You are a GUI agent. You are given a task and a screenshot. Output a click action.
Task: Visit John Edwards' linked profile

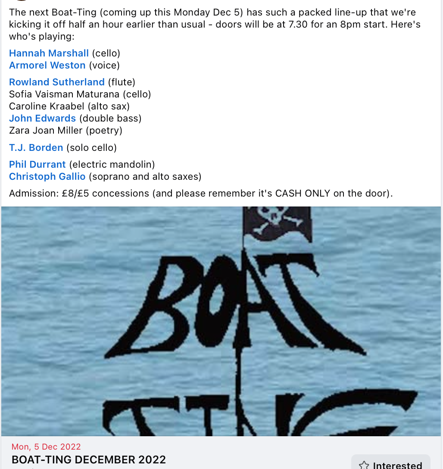pyautogui.click(x=42, y=118)
